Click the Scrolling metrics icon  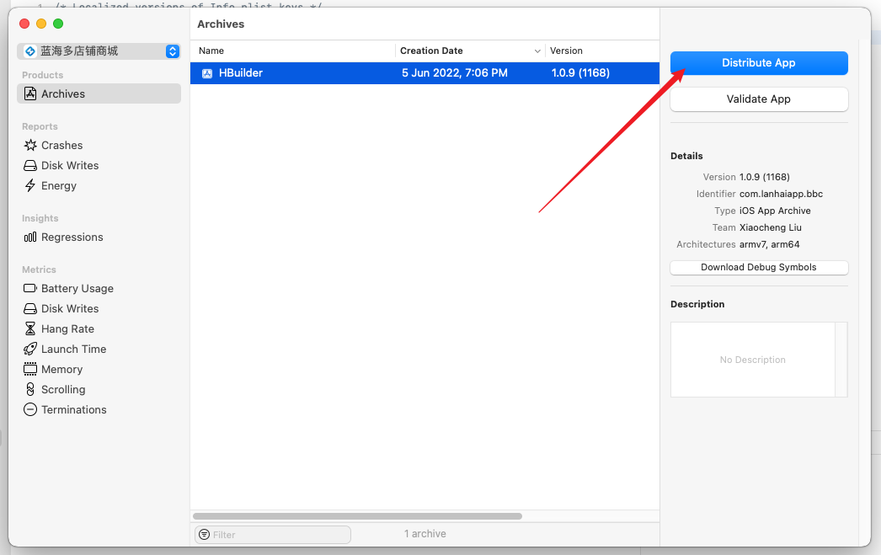(30, 389)
